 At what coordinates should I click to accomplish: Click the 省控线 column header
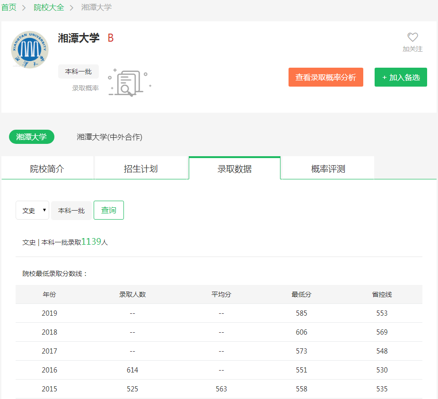point(382,294)
